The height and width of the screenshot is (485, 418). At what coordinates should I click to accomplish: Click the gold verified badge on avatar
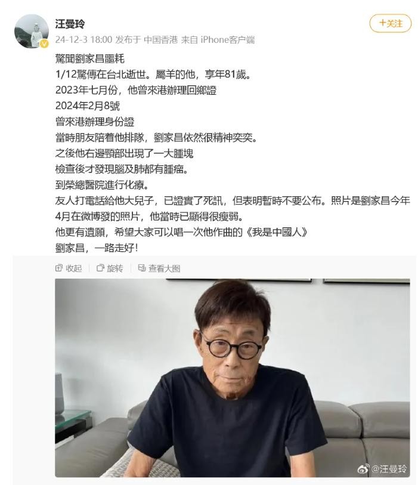coord(45,44)
